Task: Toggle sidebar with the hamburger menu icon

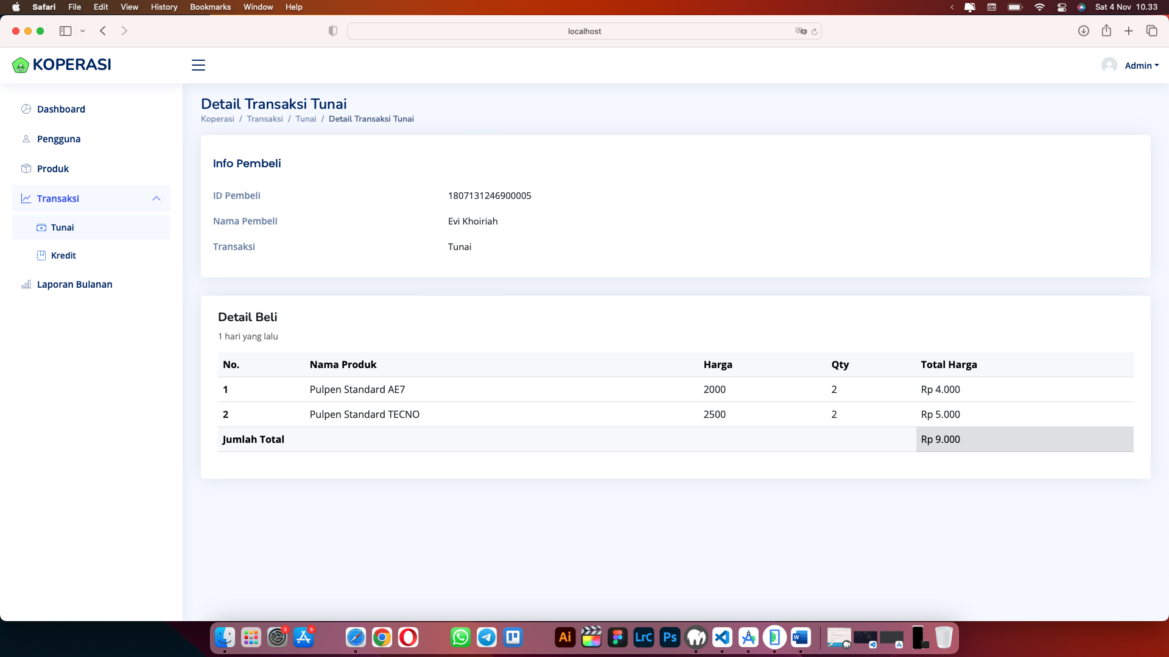Action: click(198, 65)
